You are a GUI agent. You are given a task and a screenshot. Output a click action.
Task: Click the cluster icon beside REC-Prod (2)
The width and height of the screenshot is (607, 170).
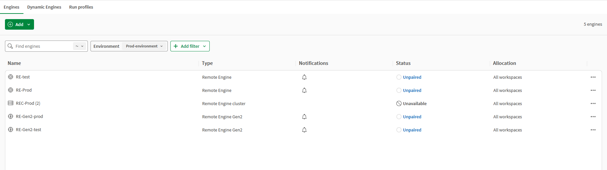[11, 103]
